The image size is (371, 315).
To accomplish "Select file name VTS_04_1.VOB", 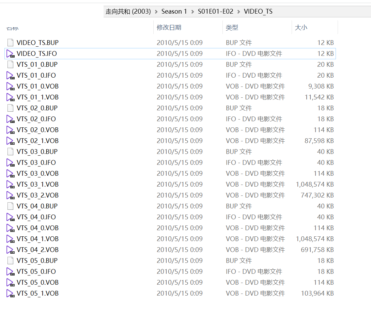I will pos(37,239).
